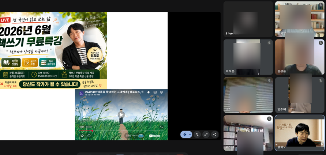The height and width of the screenshot is (155, 326).
Task: Click the '책쓰기 무료특강' headline text
Action: point(31,42)
